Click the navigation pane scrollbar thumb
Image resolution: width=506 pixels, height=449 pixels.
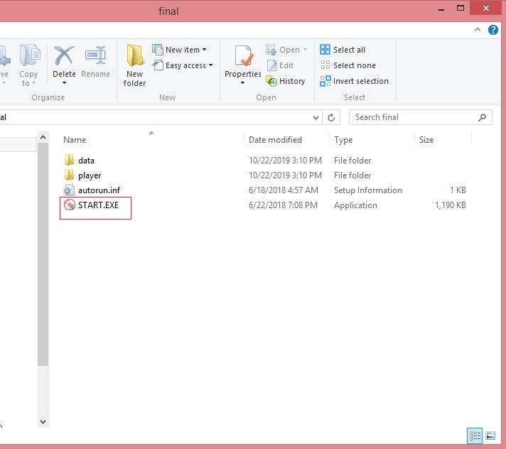pyautogui.click(x=43, y=255)
